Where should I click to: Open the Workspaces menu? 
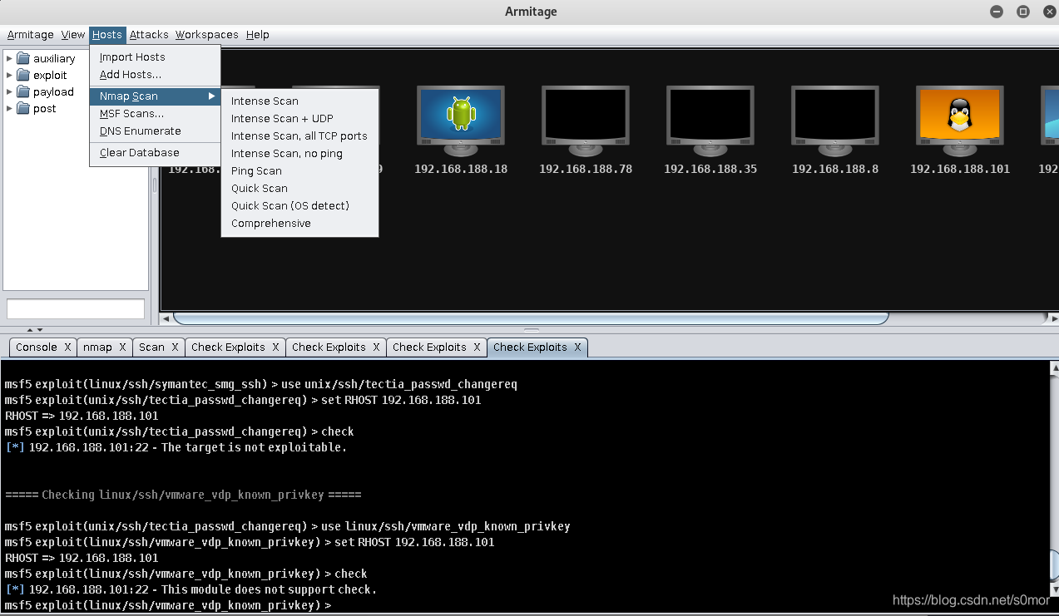[x=207, y=35]
